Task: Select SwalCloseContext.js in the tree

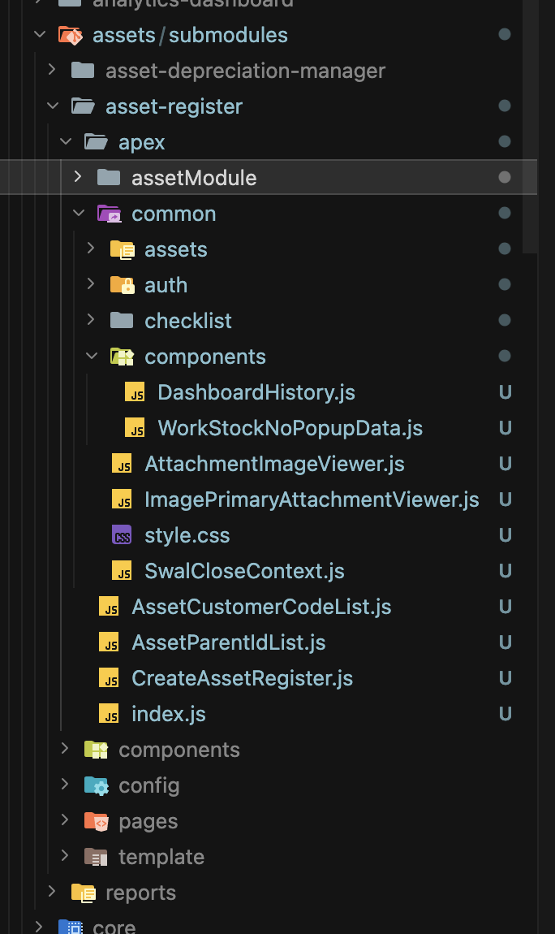Action: point(244,571)
